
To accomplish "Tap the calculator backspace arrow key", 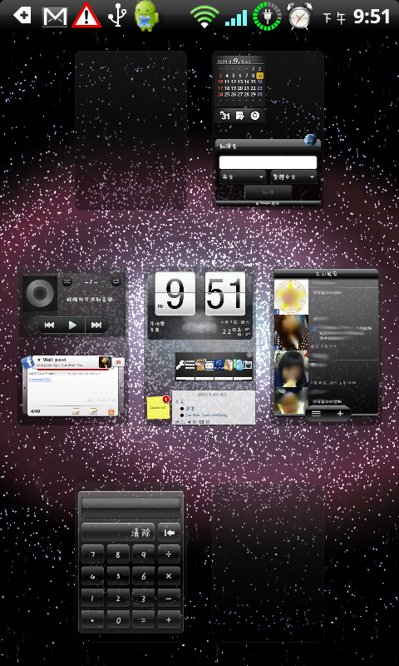I will (169, 533).
